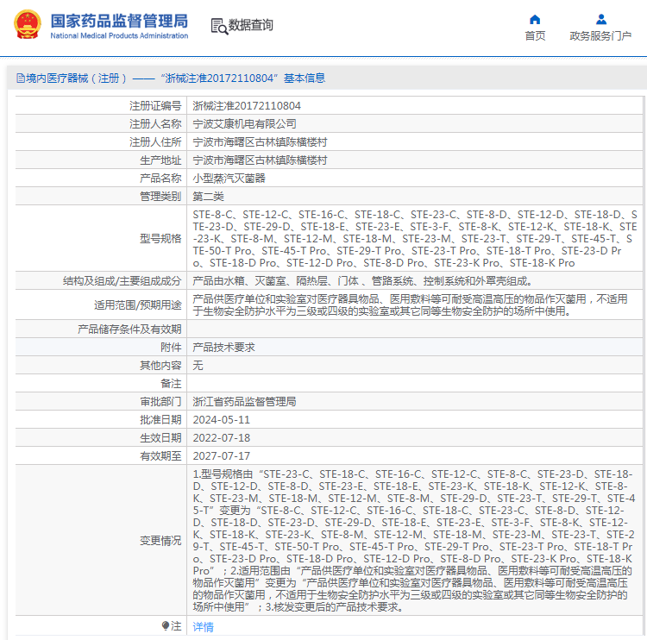Click the lightbulb icon beside 注
647x640 pixels.
(x=166, y=626)
